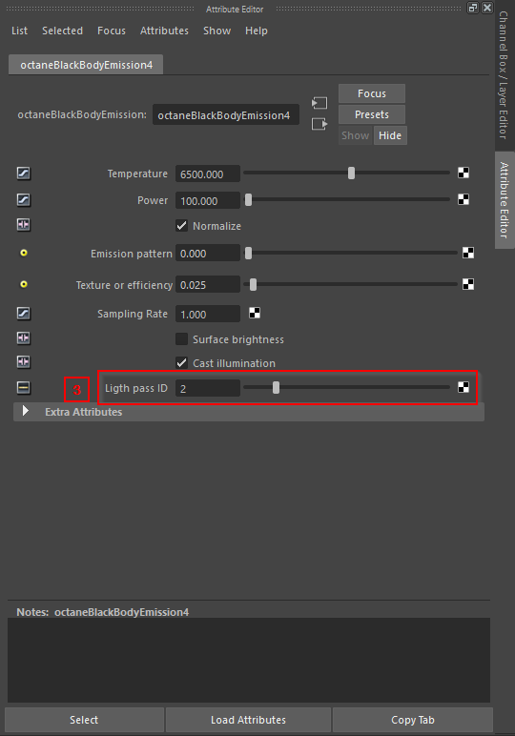
Task: Click the Emission pattern value field
Action: 208,253
